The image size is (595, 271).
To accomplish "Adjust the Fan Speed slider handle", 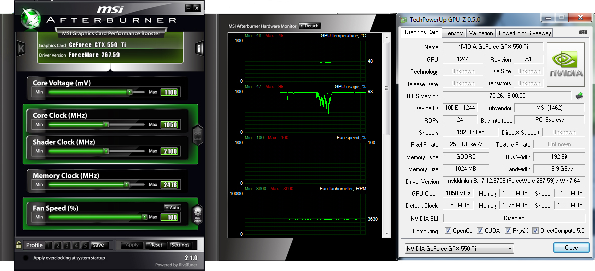I will click(x=144, y=217).
